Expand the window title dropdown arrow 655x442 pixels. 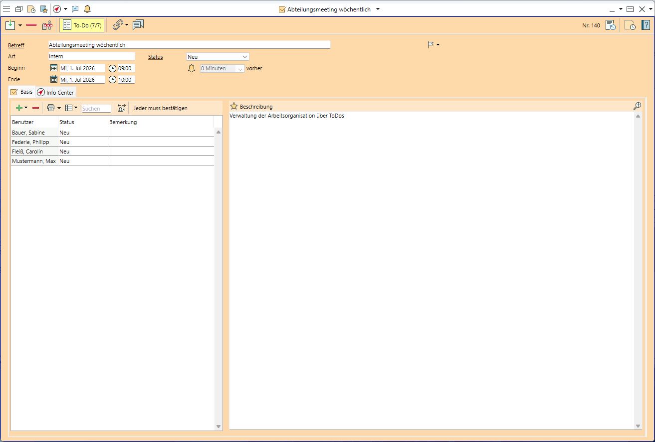click(378, 9)
